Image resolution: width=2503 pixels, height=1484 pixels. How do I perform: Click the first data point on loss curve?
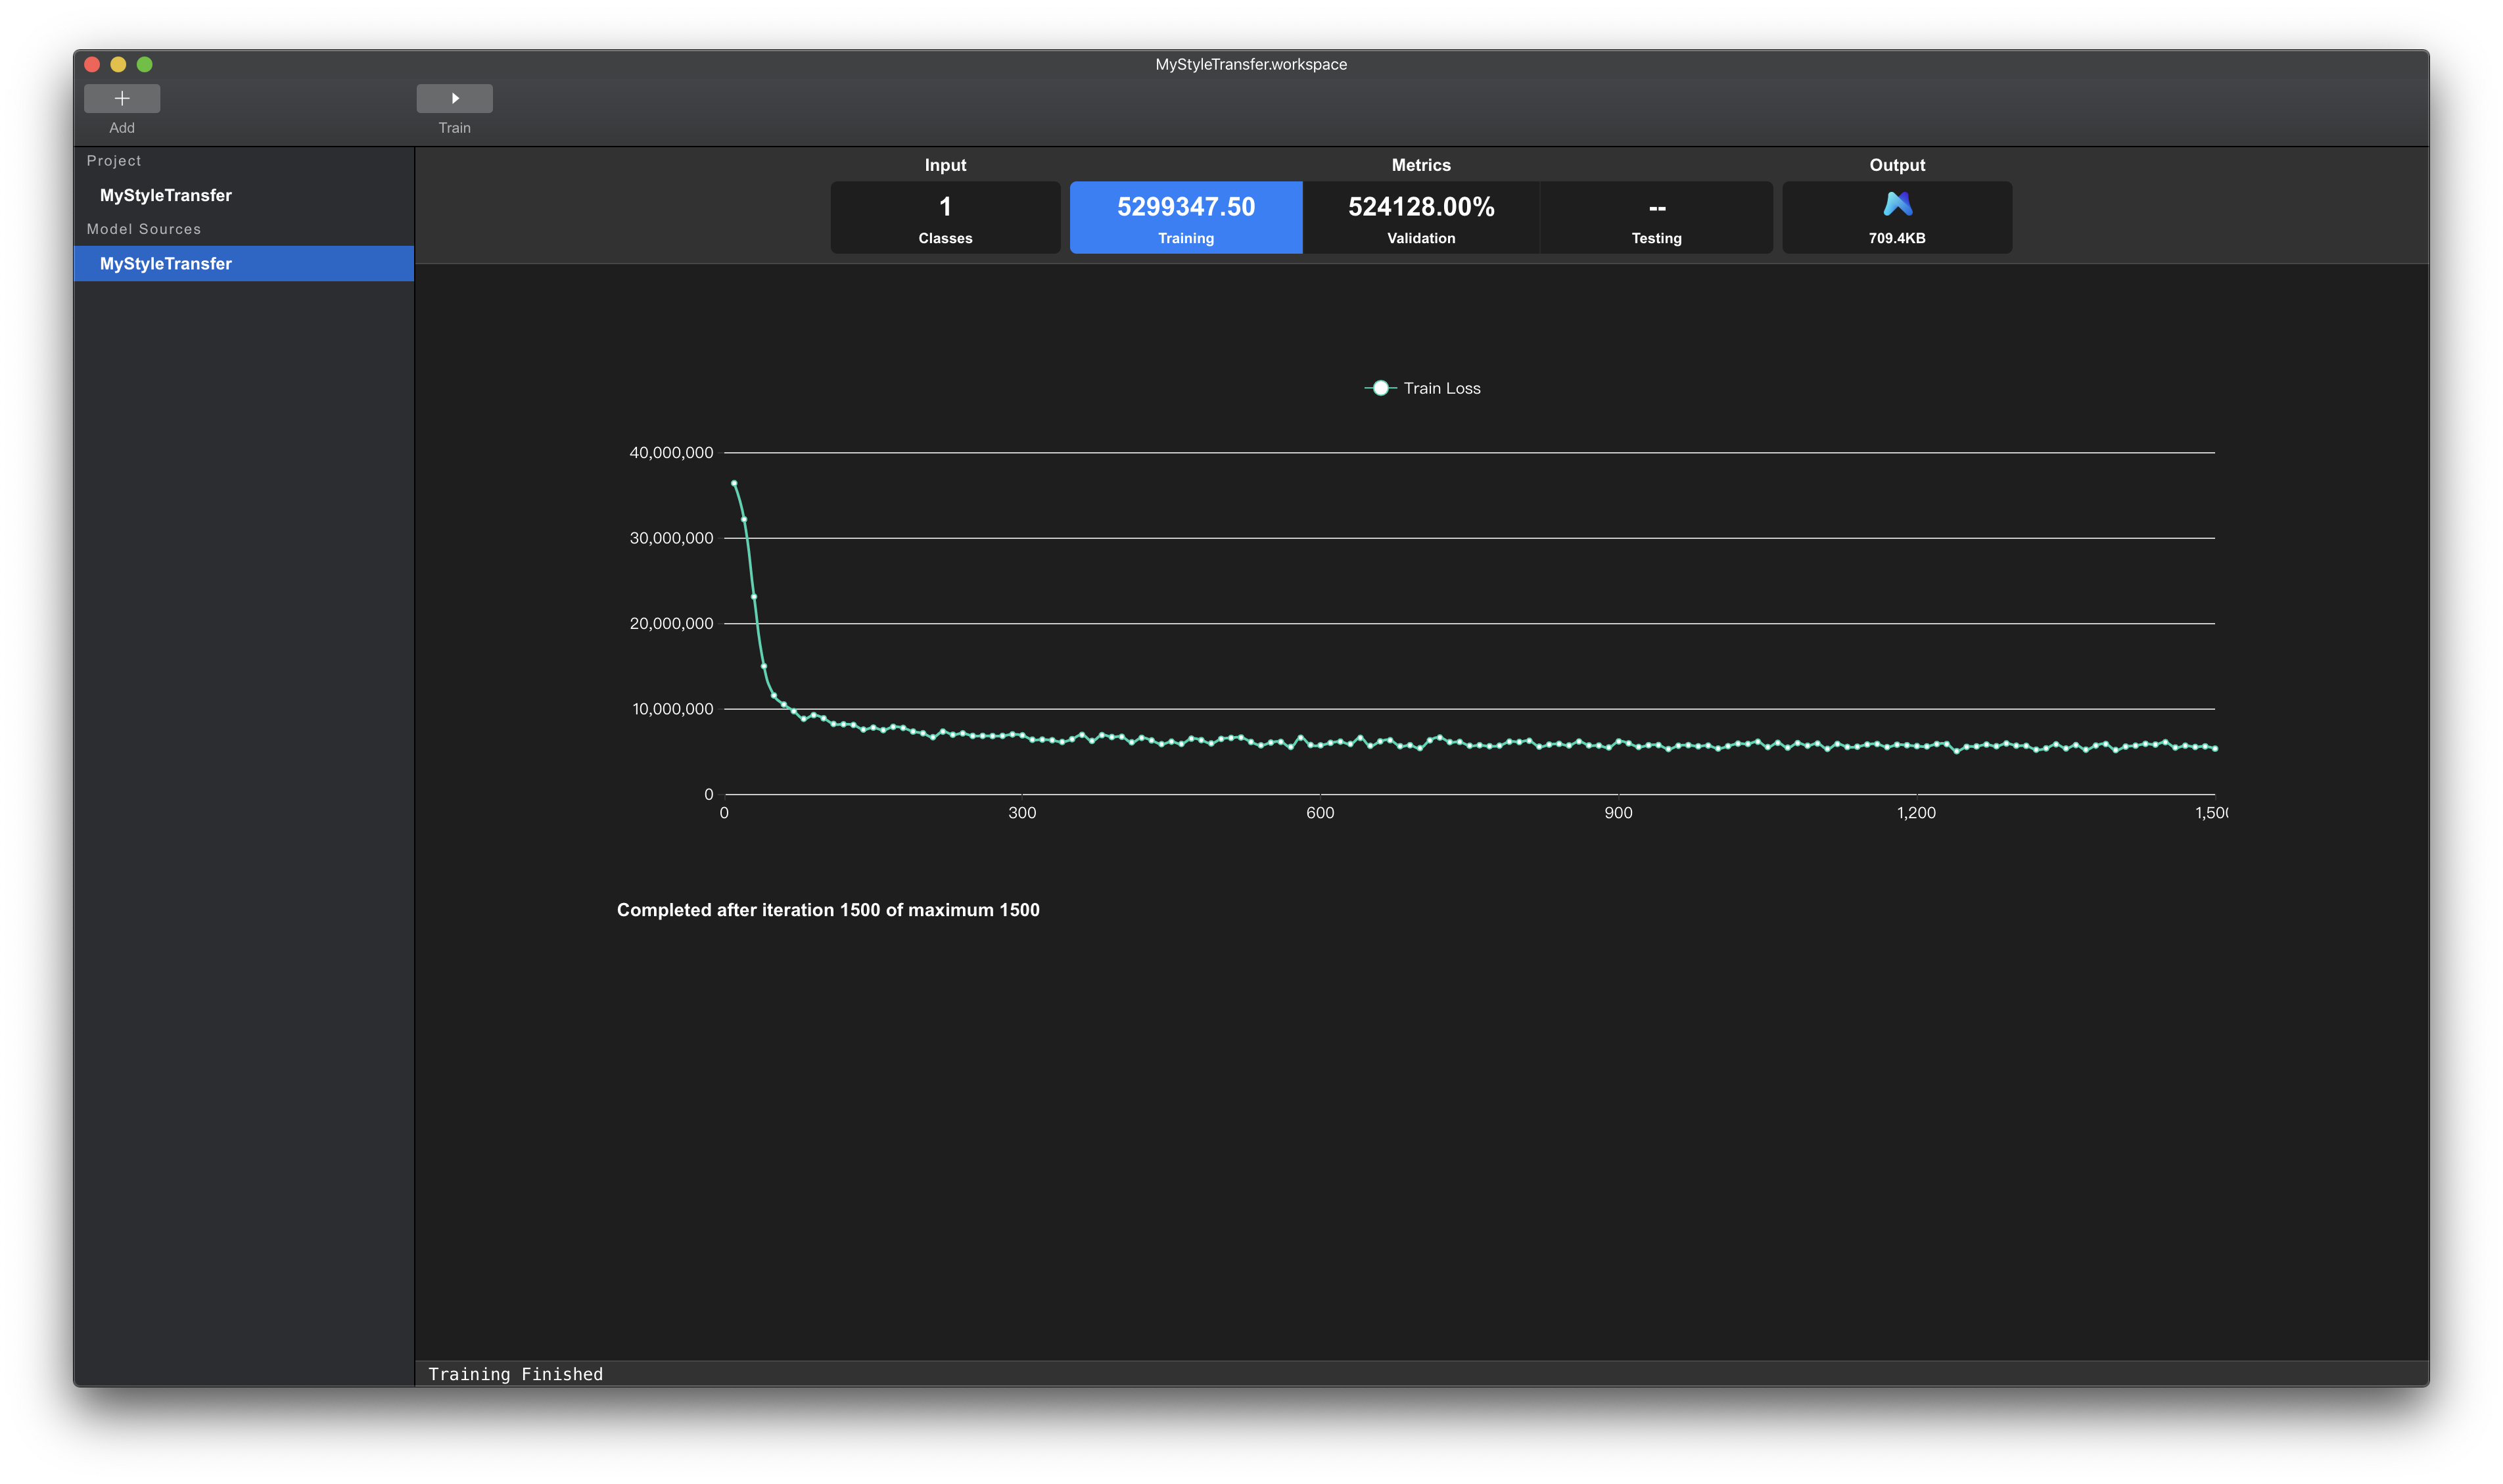pyautogui.click(x=734, y=483)
